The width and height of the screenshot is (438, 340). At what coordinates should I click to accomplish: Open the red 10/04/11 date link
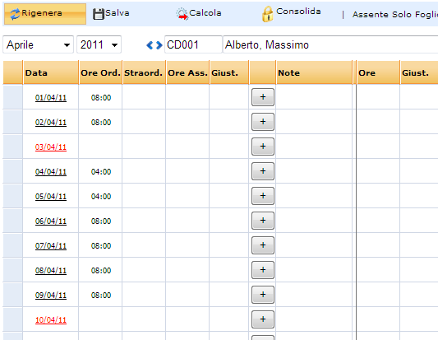tap(51, 319)
